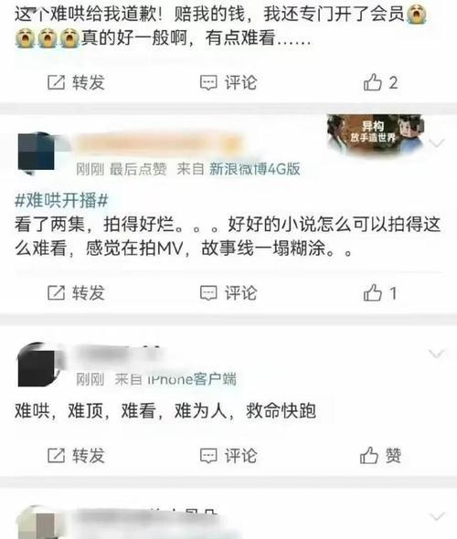Expand options chevron on 新浪微博4G版 post

(x=437, y=143)
